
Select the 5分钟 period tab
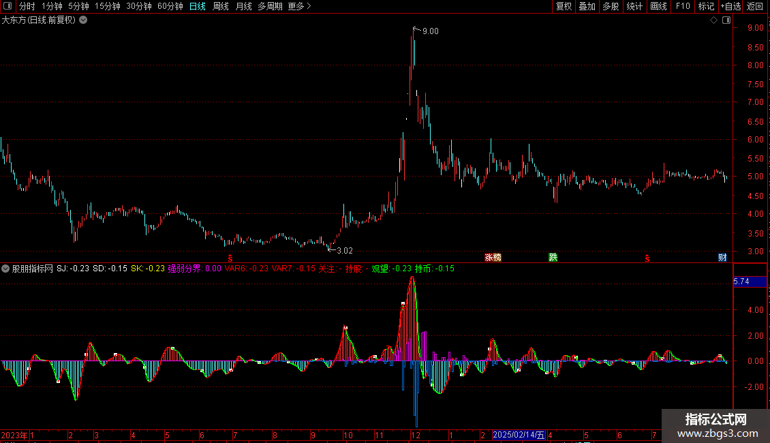click(78, 6)
